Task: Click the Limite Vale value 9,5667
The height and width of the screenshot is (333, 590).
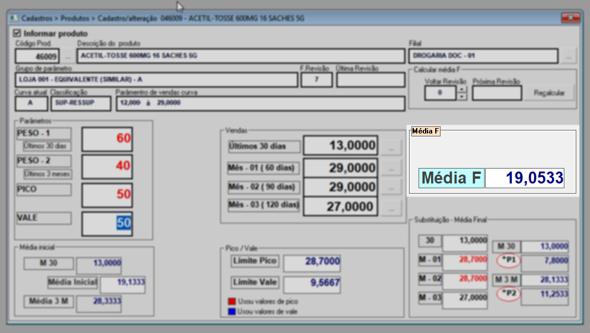Action: tap(312, 285)
